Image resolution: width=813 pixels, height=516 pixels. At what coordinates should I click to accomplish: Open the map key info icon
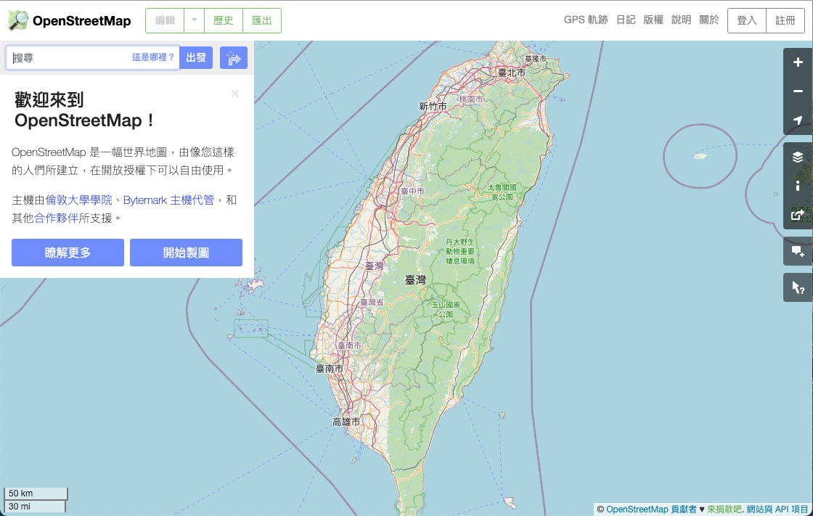pos(798,186)
